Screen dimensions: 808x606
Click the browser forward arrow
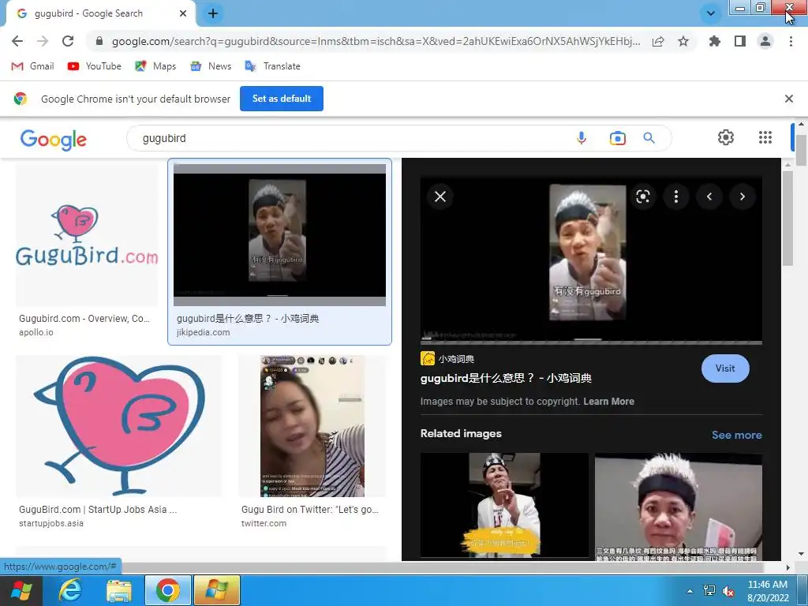pyautogui.click(x=43, y=41)
